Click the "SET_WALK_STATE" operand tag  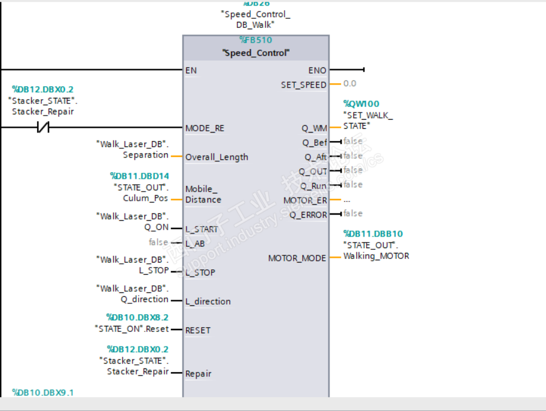pyautogui.click(x=368, y=120)
